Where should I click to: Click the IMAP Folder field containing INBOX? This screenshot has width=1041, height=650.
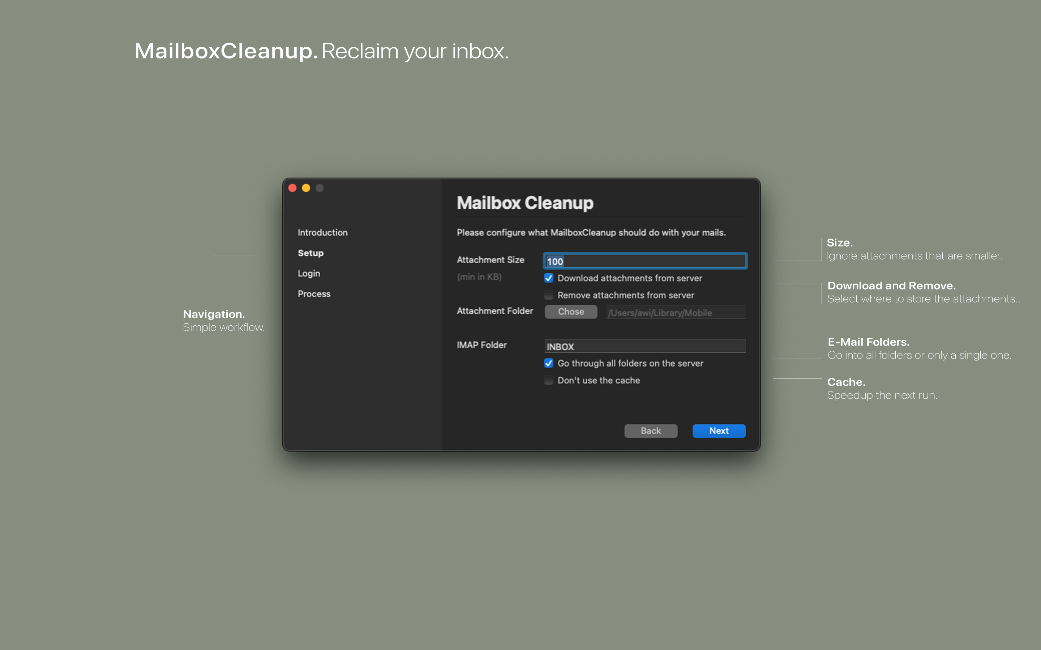coord(645,346)
